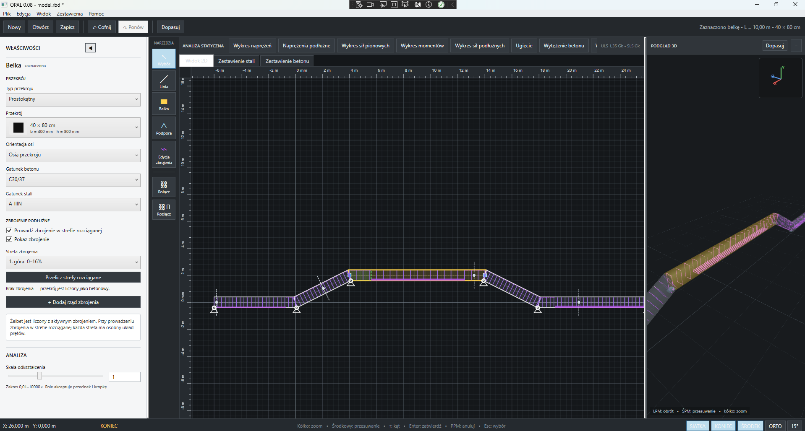Viewport: 805px width, 431px height.
Task: Click the Skala odkształcenia slider handle
Action: pos(39,376)
